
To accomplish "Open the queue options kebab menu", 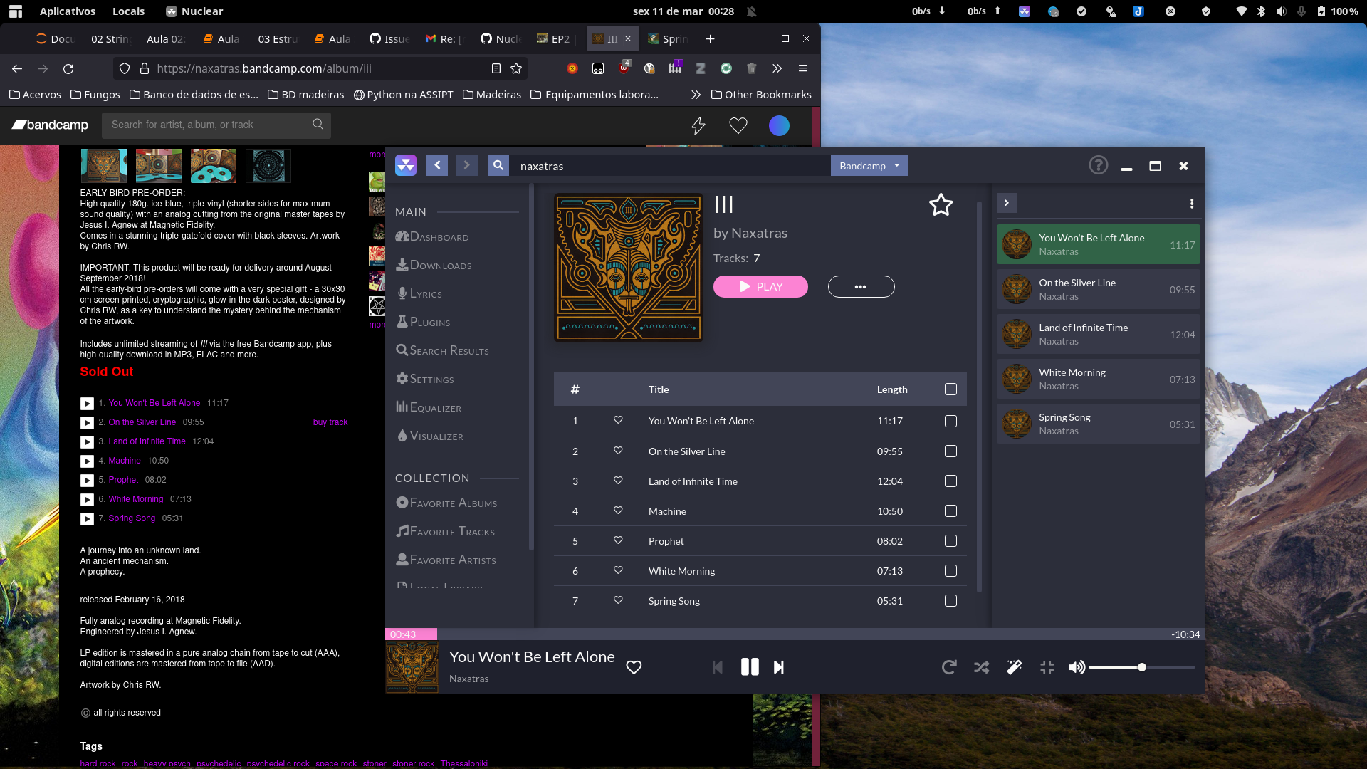I will [1192, 203].
